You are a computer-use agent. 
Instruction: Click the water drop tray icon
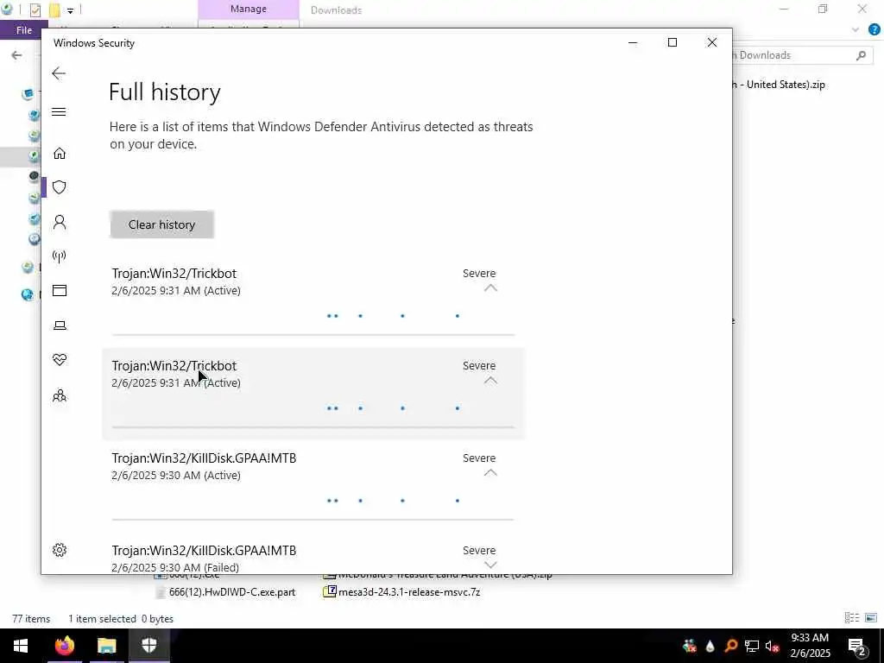[x=710, y=646]
